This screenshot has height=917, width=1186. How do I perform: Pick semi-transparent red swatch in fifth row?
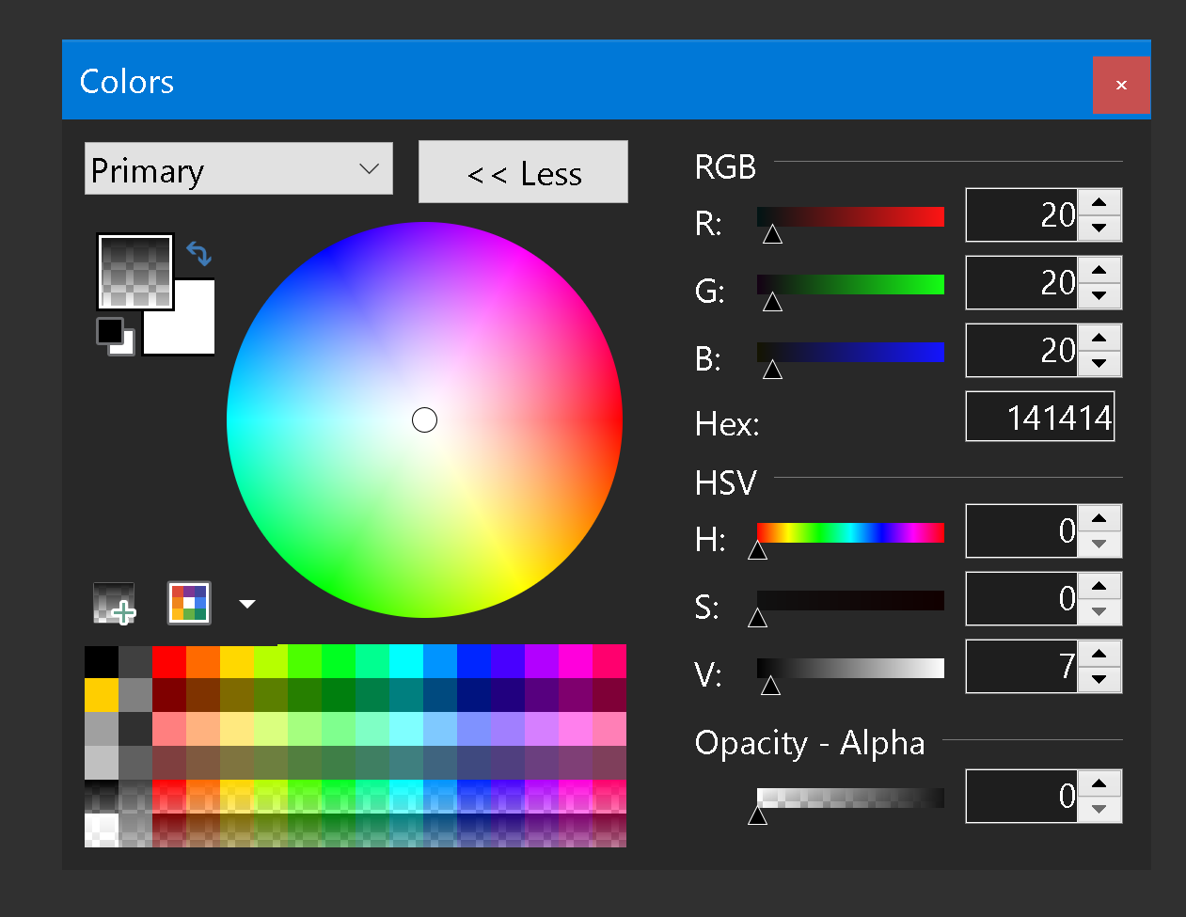(x=169, y=797)
